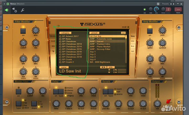Open the Nexus right hamburger menu
Screen dimensions: 189x115
pos(136,23)
